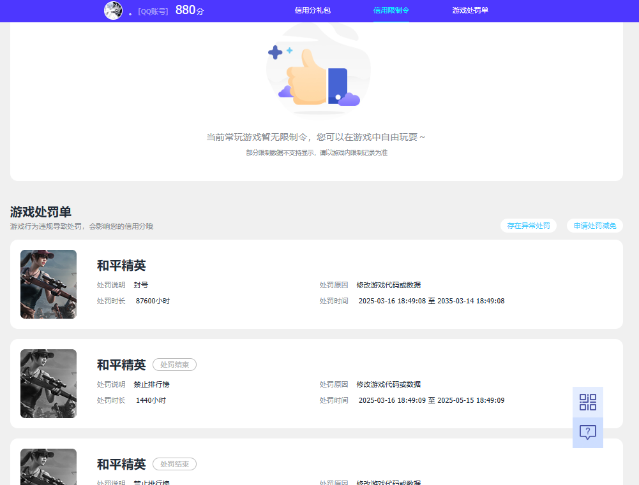This screenshot has height=485, width=639.
Task: Click 2025-03-16 18:49:08 至 2035-03-14 18:49:08
Action: [x=432, y=301]
